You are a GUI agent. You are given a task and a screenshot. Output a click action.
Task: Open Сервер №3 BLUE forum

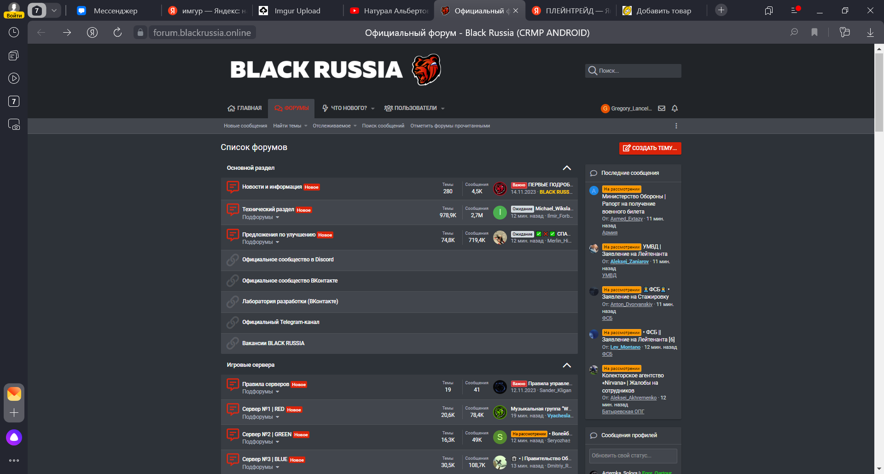(x=265, y=459)
